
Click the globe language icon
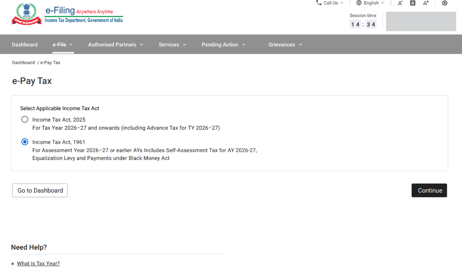(x=359, y=3)
